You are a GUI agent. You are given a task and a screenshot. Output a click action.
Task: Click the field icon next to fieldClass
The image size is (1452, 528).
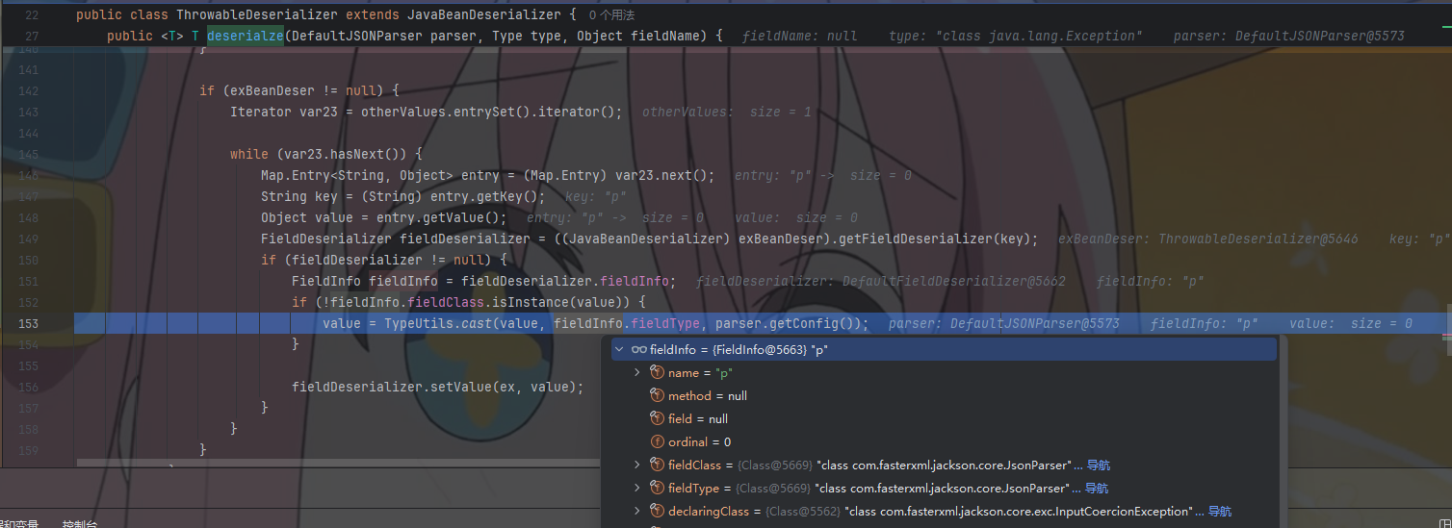pyautogui.click(x=658, y=465)
